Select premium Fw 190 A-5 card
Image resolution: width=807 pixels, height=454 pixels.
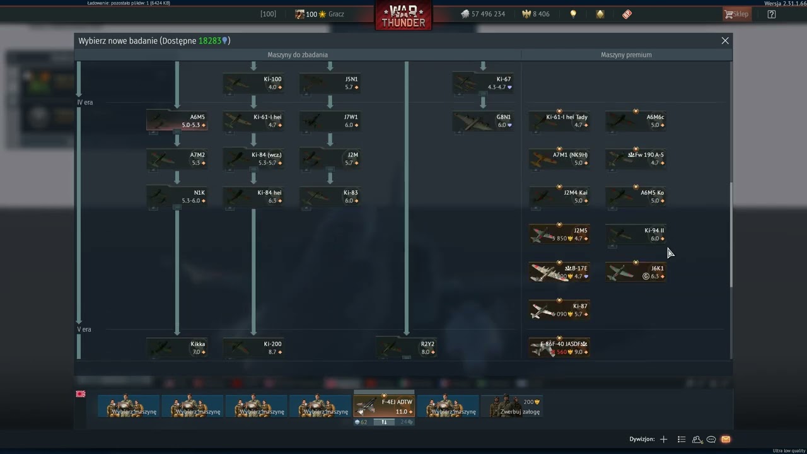point(636,159)
